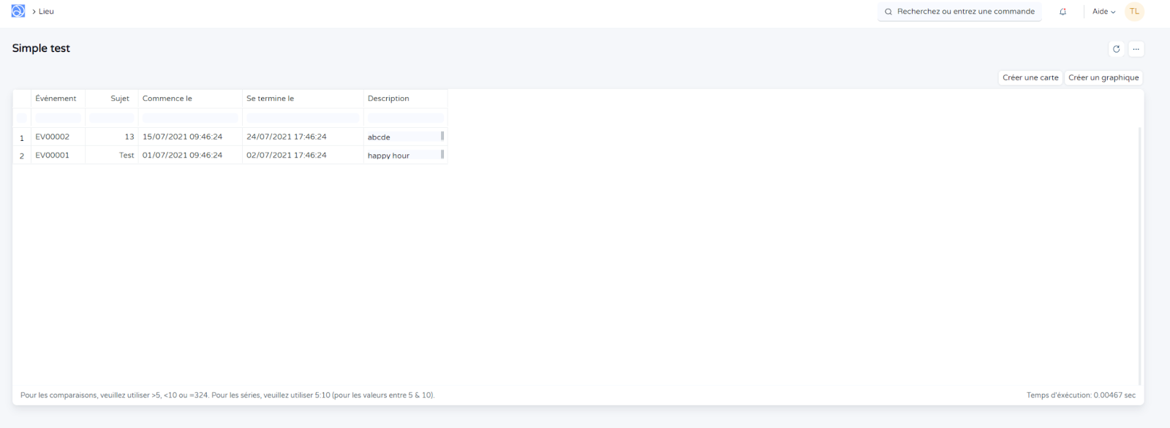
Task: Click the Créer une carte button
Action: 1030,77
